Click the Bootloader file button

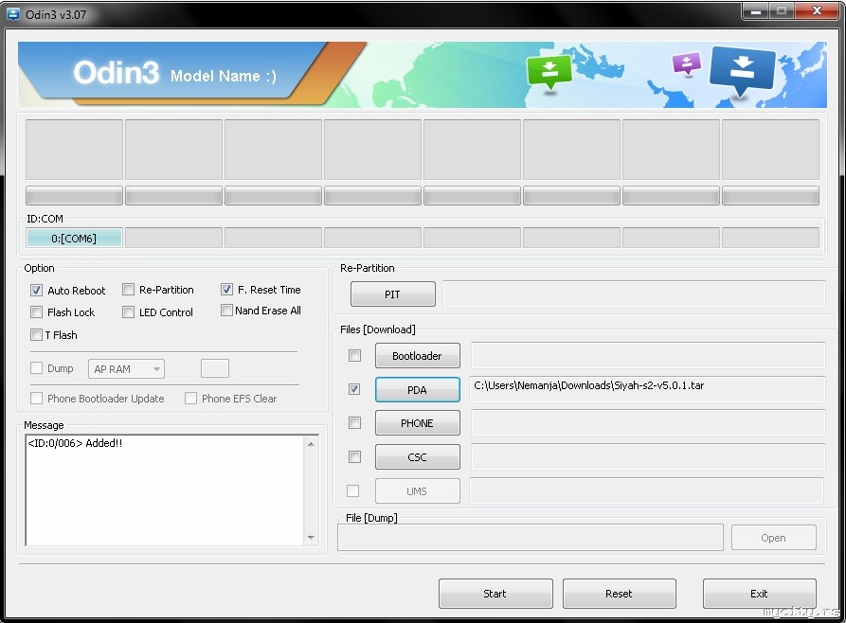pos(418,356)
